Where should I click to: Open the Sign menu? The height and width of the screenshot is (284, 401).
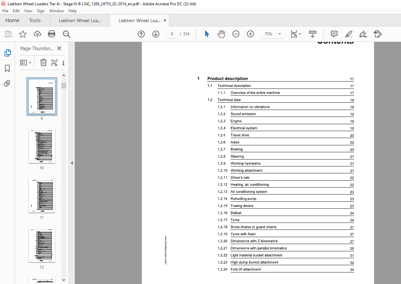[x=41, y=11]
